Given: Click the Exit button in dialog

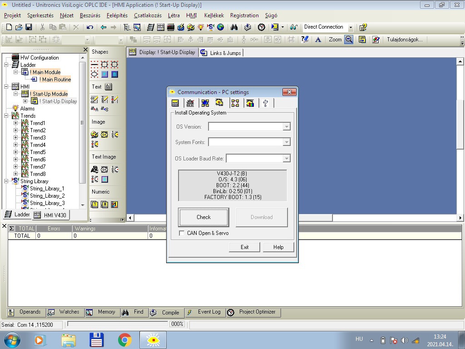Looking at the screenshot, I should [x=244, y=247].
